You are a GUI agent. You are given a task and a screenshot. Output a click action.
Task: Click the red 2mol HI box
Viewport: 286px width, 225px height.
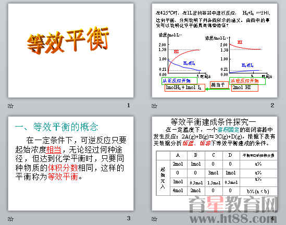(x=245, y=88)
